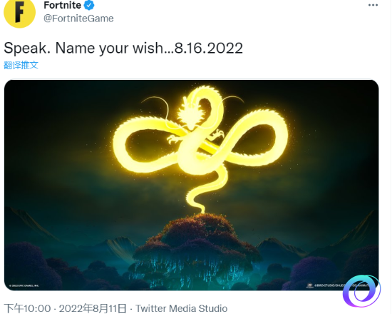Viewport: 392px width, 314px height.
Task: Click the studio credit logo in image
Action: click(310, 285)
